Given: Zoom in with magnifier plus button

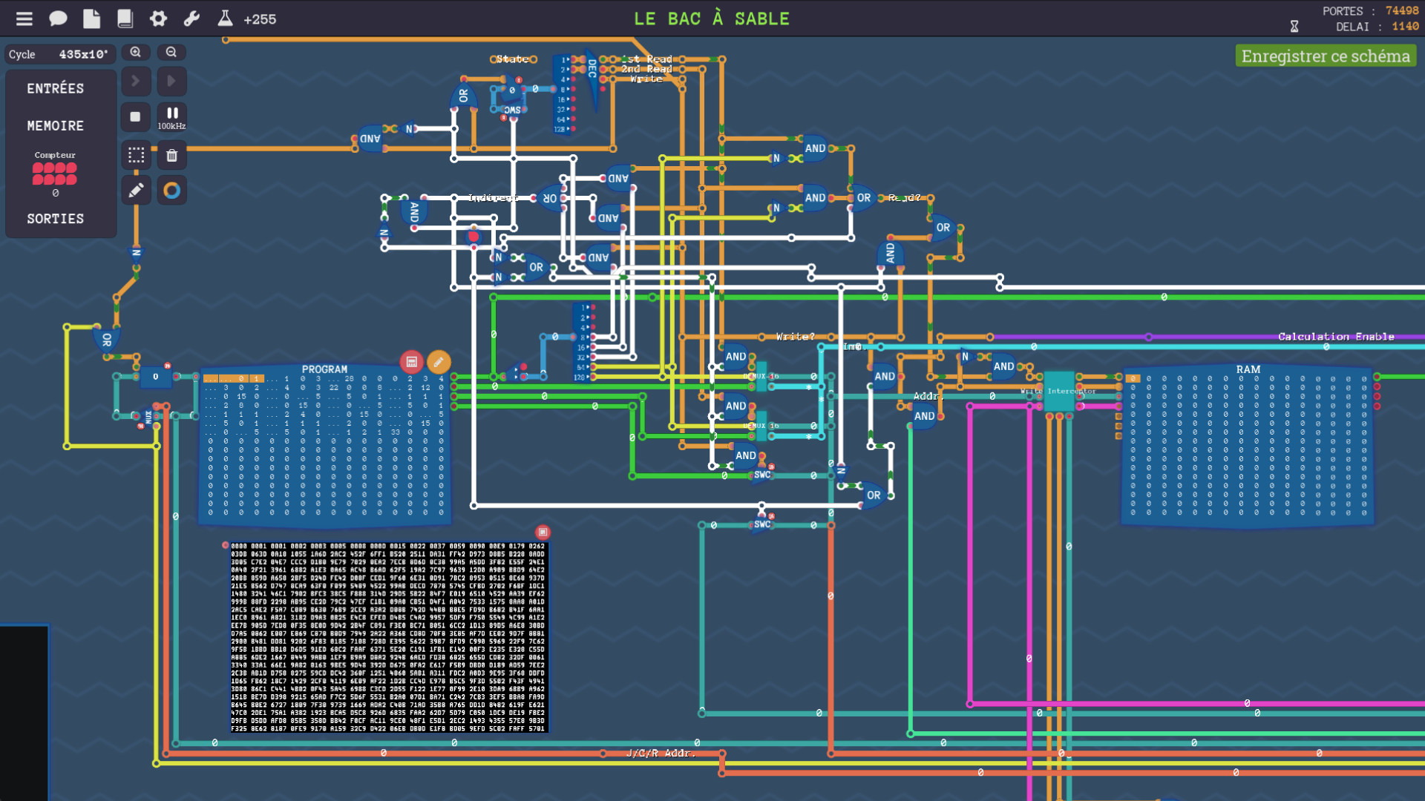Looking at the screenshot, I should (x=136, y=53).
